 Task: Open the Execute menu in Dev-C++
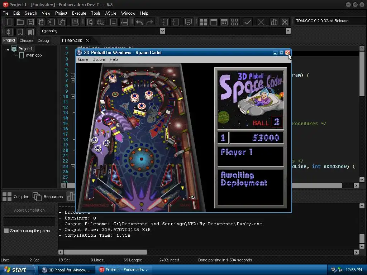pos(79,13)
